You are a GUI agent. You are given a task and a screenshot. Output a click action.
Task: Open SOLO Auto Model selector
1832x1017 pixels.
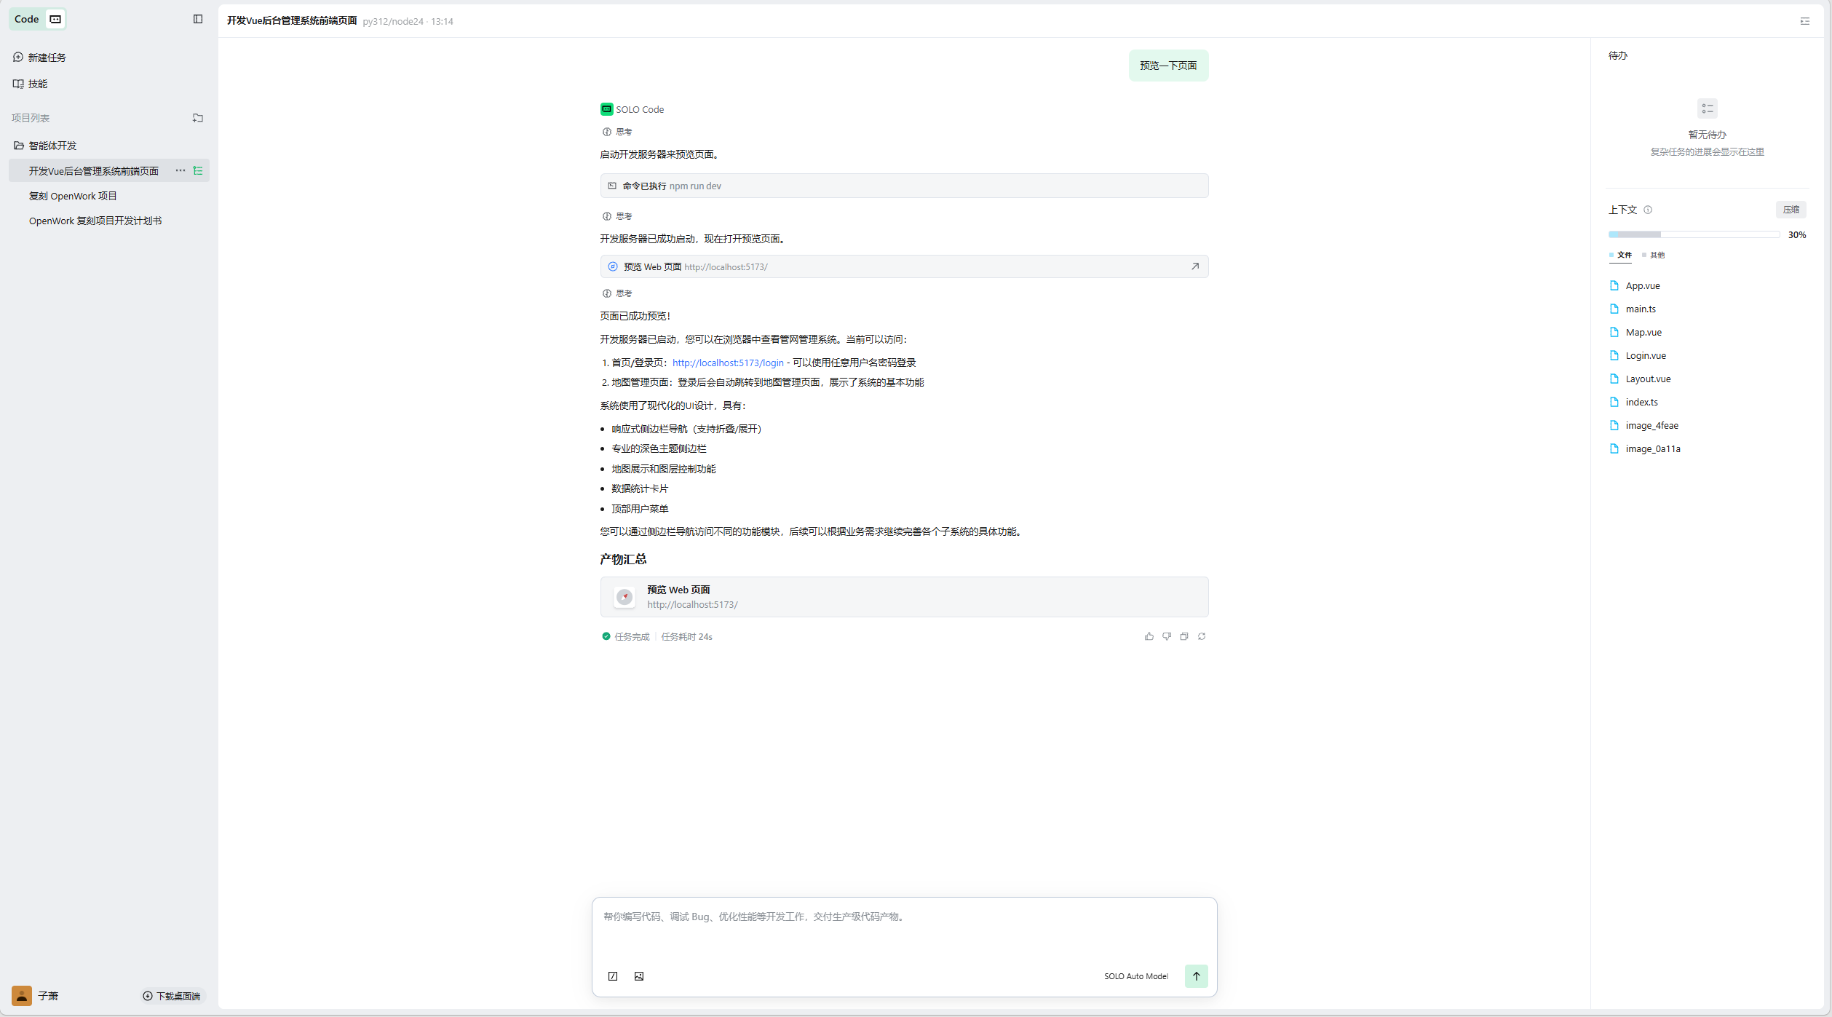click(x=1135, y=976)
